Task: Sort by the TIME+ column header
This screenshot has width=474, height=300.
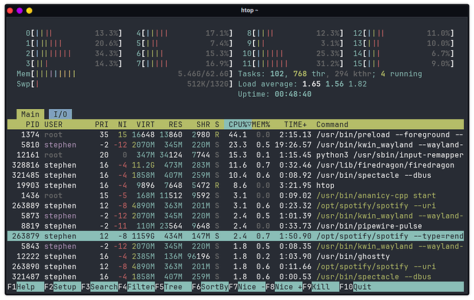Action: pyautogui.click(x=295, y=124)
